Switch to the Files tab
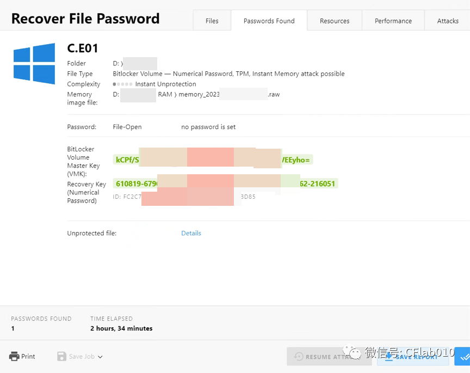 (212, 21)
